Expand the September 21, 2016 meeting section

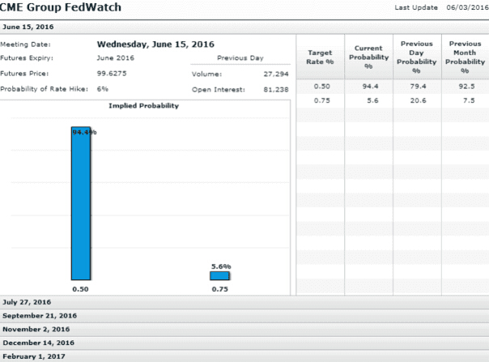click(x=40, y=316)
